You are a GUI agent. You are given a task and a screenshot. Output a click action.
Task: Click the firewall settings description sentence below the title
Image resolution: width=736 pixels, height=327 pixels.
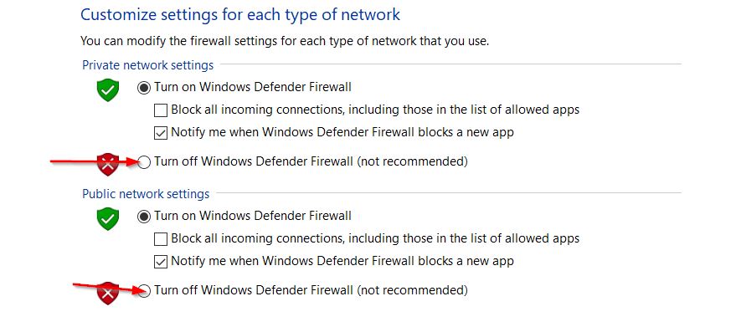[x=285, y=41]
